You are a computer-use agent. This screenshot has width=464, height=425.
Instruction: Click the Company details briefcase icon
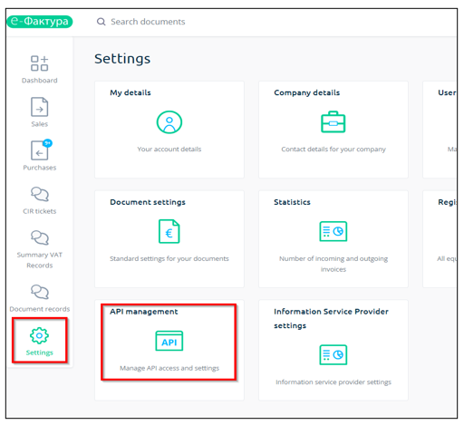[333, 121]
